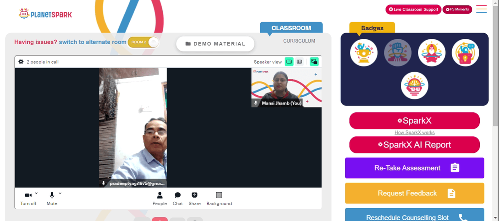Expand camera options chevron
This screenshot has height=221, width=499.
click(36, 193)
